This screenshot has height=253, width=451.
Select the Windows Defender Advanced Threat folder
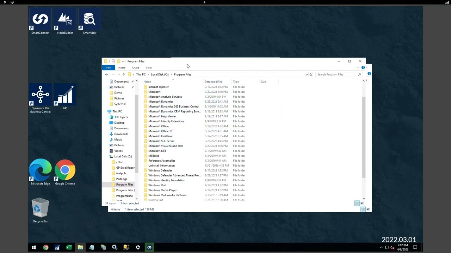[174, 175]
